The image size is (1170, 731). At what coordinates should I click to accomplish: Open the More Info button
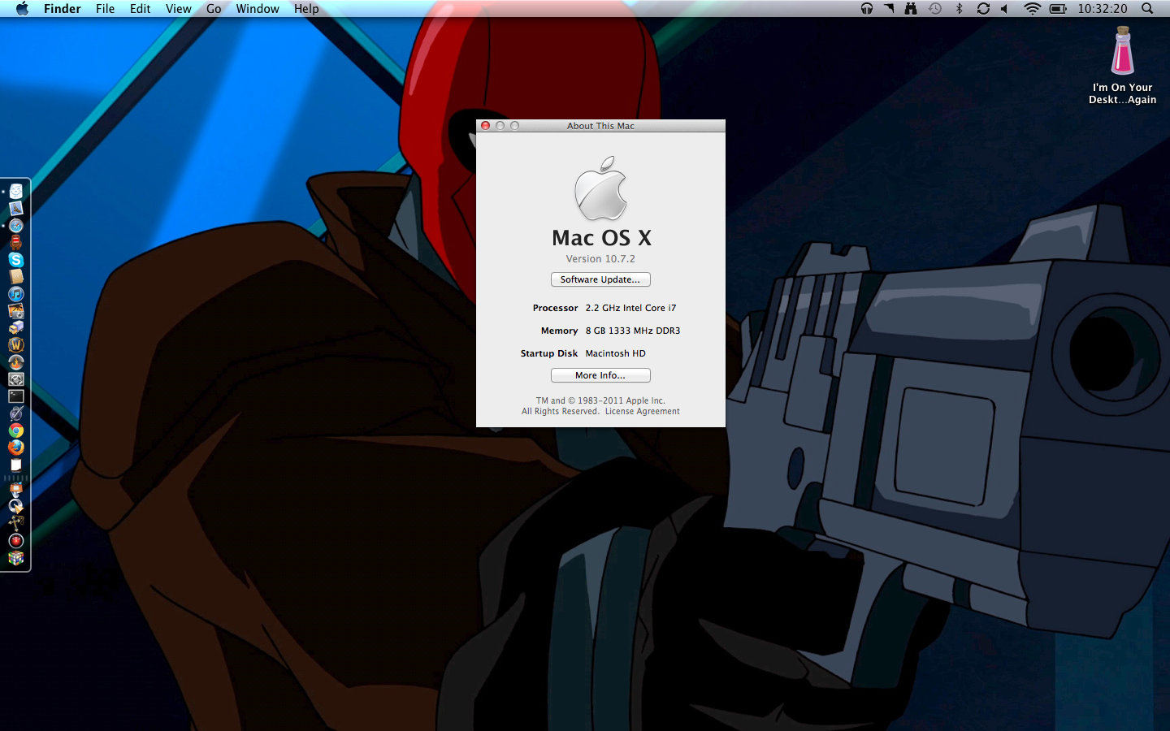pos(600,375)
